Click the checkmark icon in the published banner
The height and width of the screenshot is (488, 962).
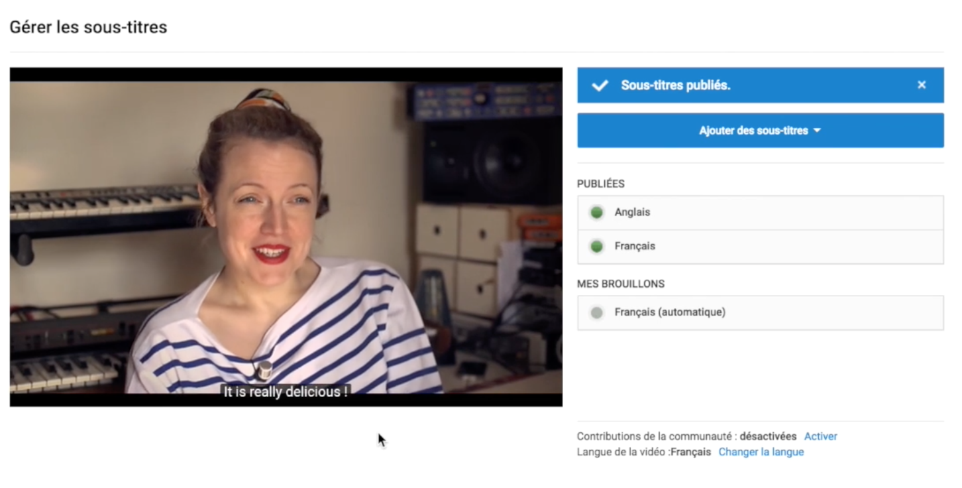pyautogui.click(x=600, y=86)
